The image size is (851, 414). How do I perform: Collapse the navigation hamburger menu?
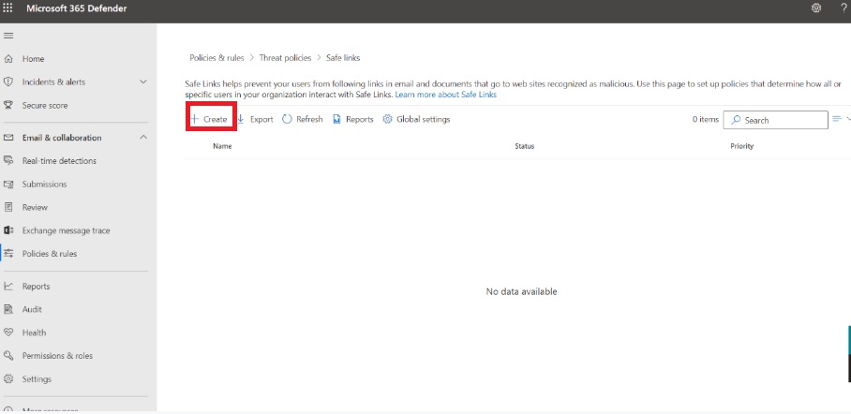[x=8, y=36]
